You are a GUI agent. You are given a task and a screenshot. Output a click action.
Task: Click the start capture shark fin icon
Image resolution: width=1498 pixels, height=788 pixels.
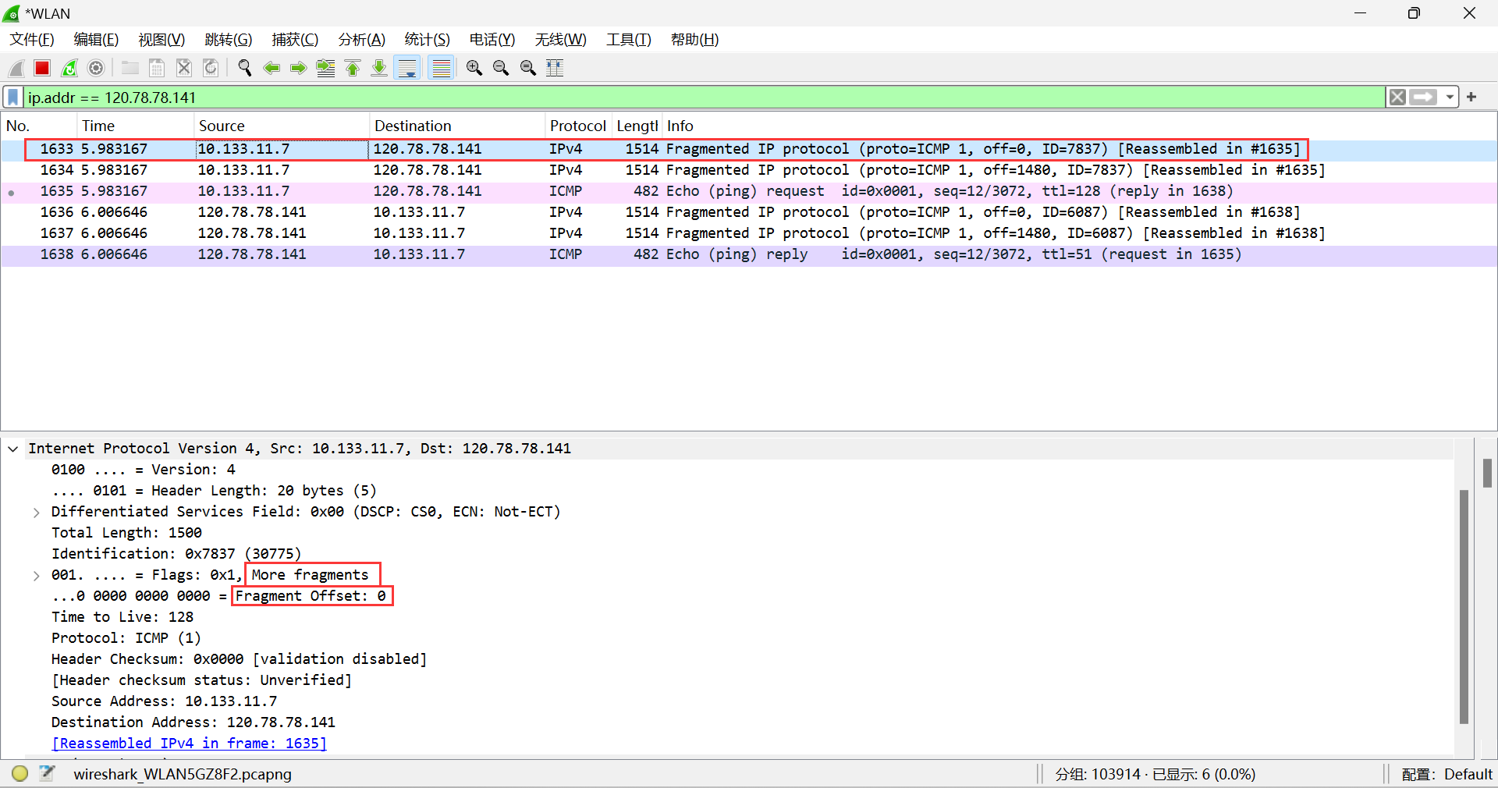pos(16,68)
